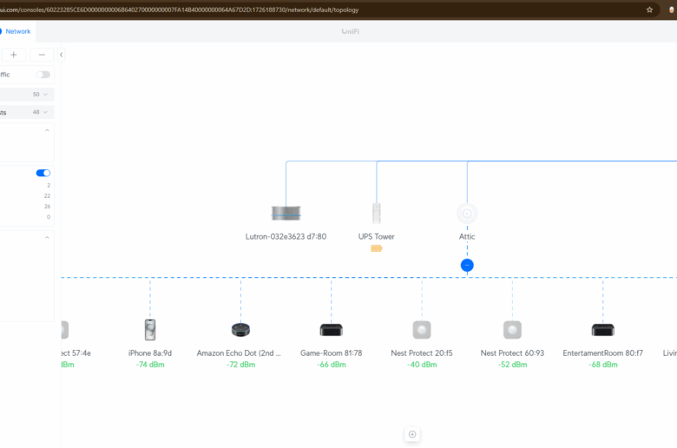Screen dimensions: 677x448
Task: Click the Nest Protect 60:93 icon
Action: [x=512, y=329]
